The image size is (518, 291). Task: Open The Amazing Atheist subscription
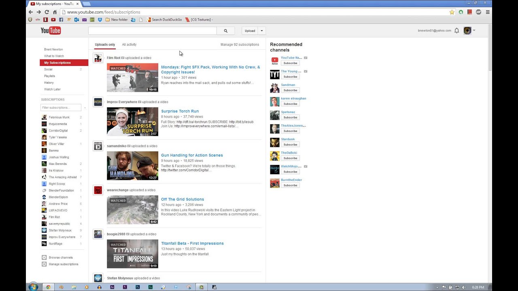tap(63, 177)
